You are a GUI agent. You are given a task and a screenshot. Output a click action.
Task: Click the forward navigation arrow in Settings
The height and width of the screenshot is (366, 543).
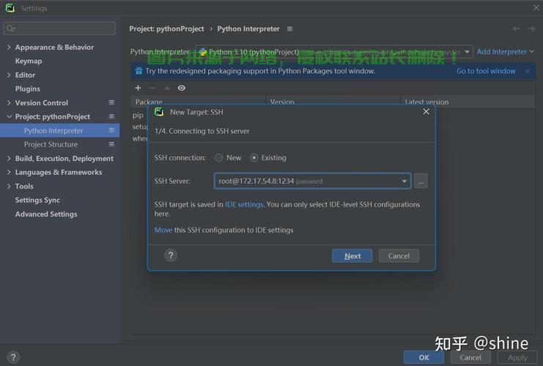tap(531, 29)
